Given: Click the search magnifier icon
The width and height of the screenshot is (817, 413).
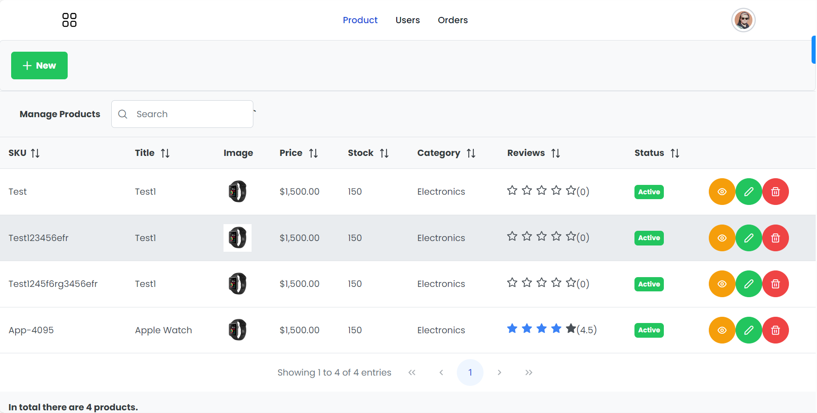Looking at the screenshot, I should 122,114.
